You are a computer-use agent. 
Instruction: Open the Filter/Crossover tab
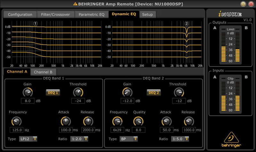tap(56, 14)
